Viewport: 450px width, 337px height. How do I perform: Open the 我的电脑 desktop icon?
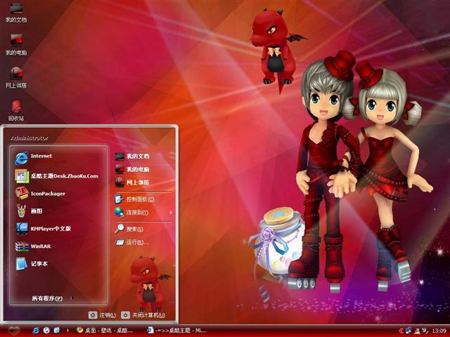click(16, 45)
